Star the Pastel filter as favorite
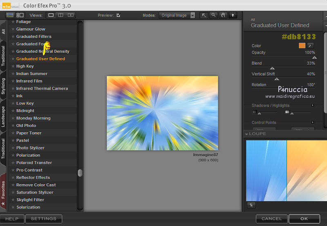Screen dimensions: 327x226 point(13,140)
